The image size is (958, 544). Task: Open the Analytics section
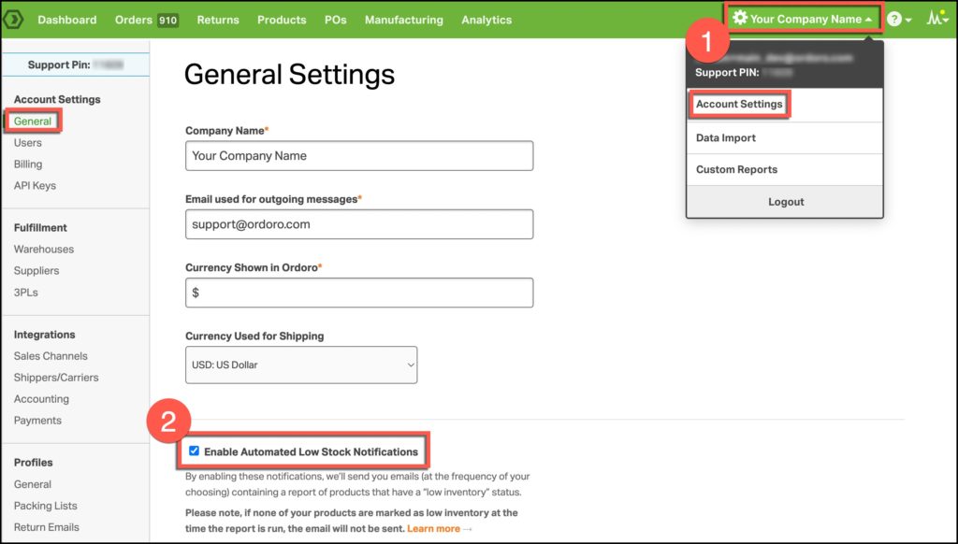[486, 19]
